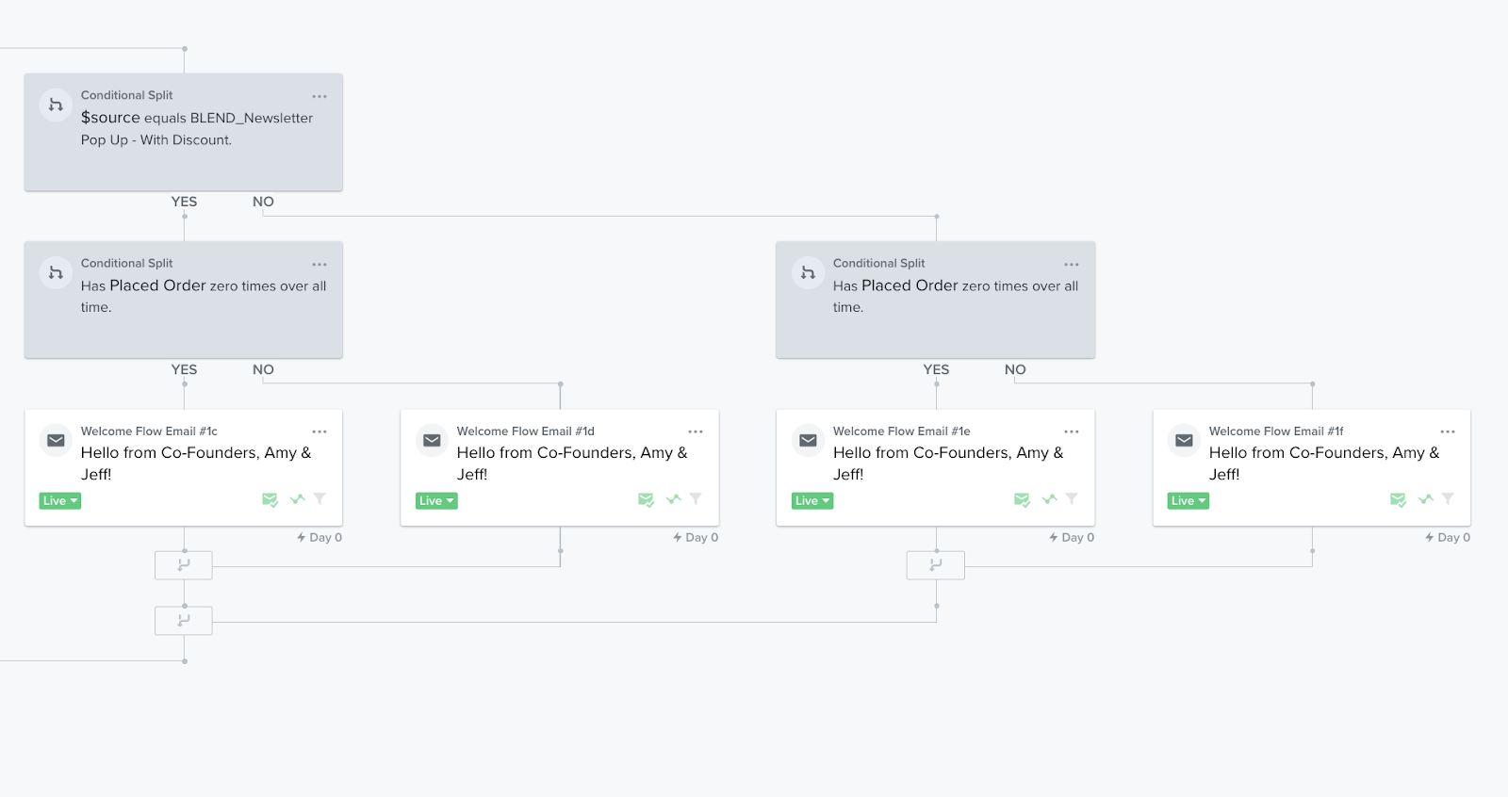Click the tracking chart icon on Email #1f
Screen dimensions: 1508x797
pos(1425,499)
